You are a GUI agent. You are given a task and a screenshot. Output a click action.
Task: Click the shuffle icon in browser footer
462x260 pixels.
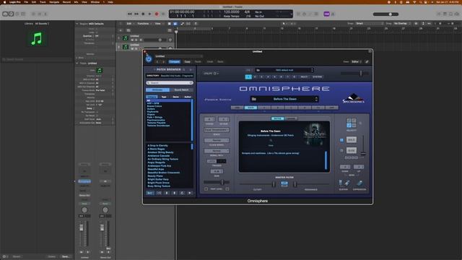(159, 193)
